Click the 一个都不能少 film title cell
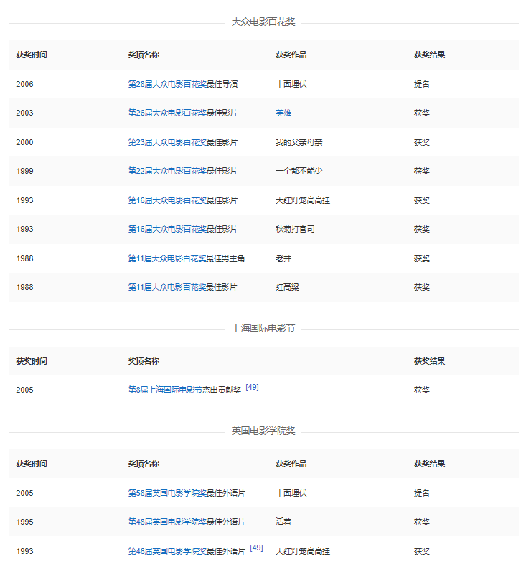Image resolution: width=526 pixels, height=577 pixels. [299, 171]
